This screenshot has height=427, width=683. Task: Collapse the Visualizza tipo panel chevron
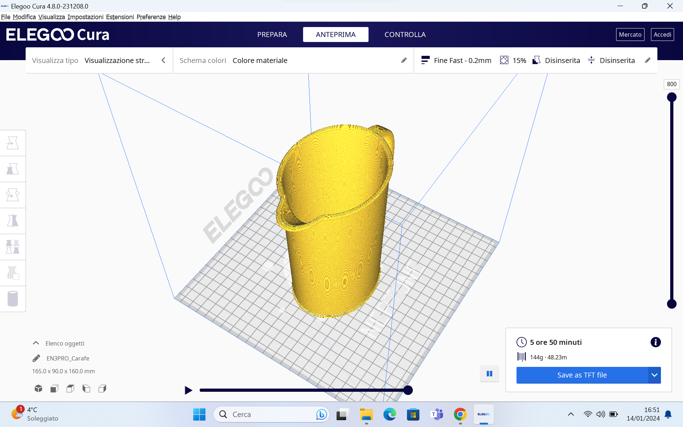163,60
